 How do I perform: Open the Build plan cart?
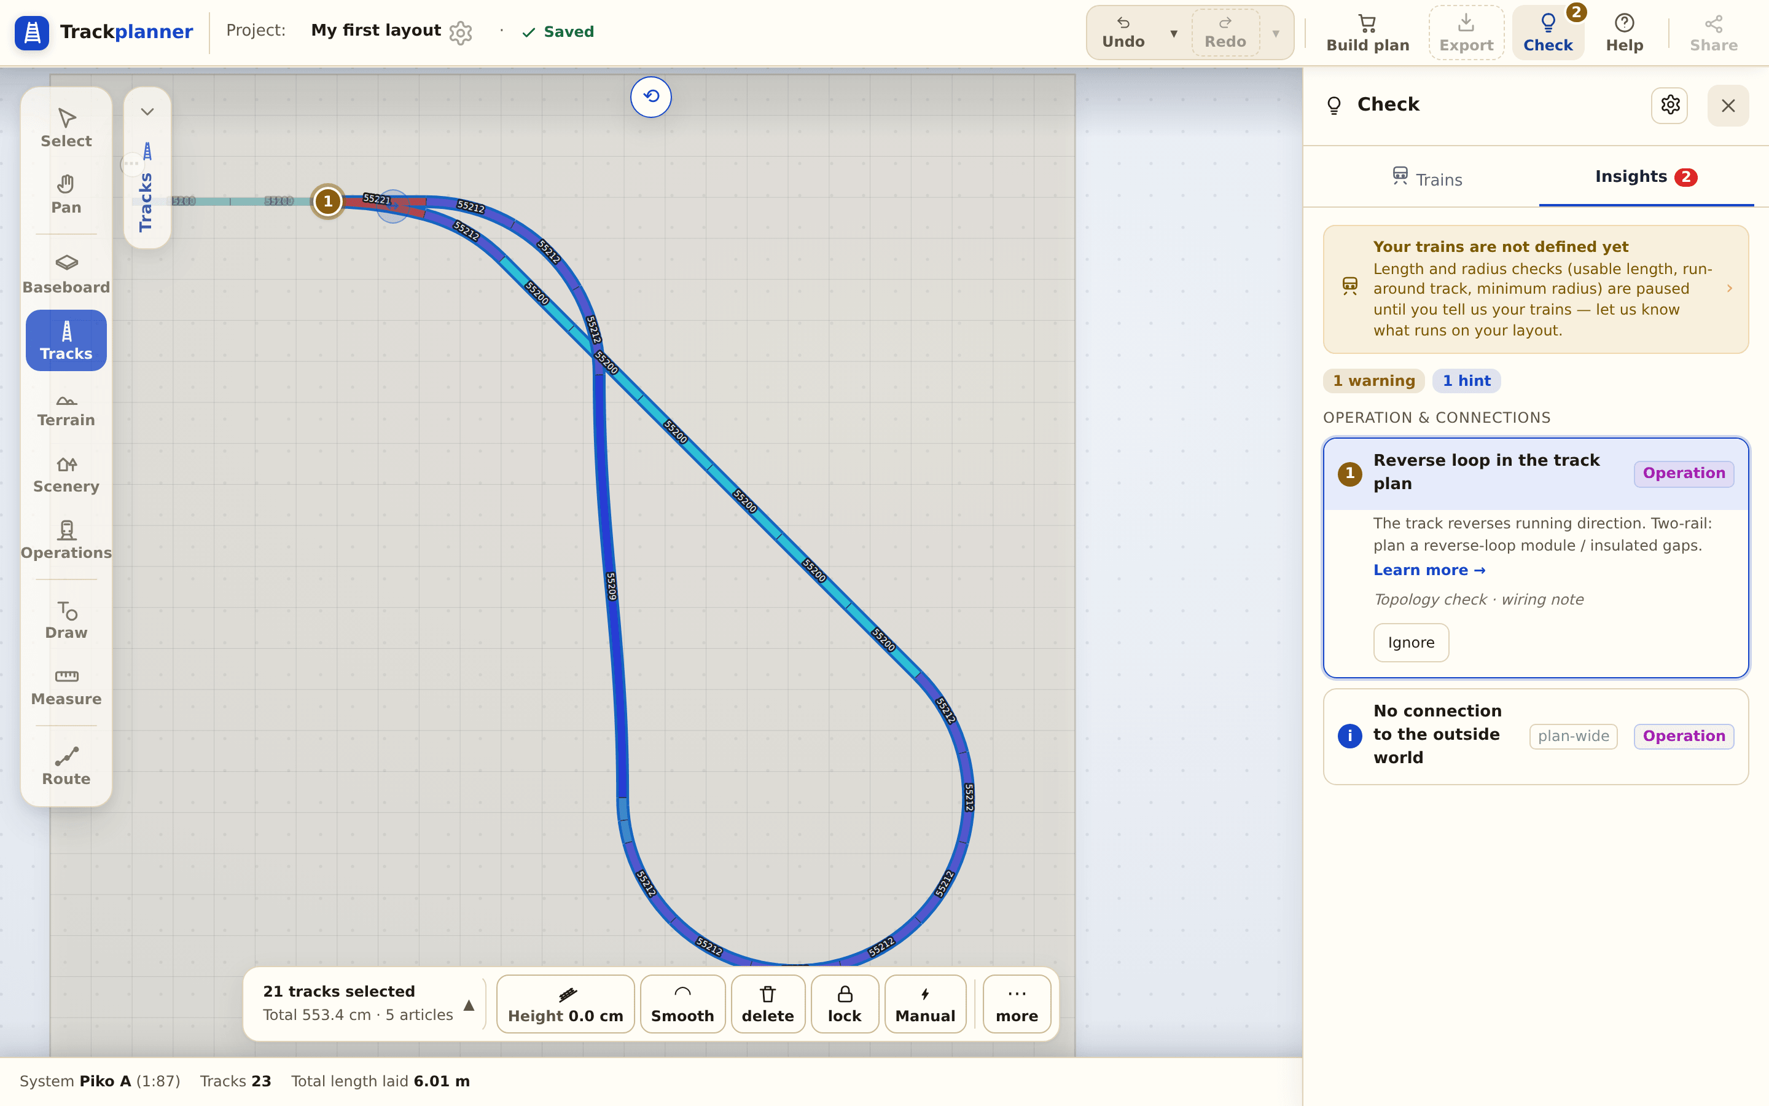coord(1368,32)
